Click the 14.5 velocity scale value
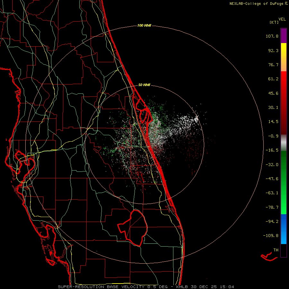Image resolution: width=289 pixels, height=289 pixels. pyautogui.click(x=273, y=122)
